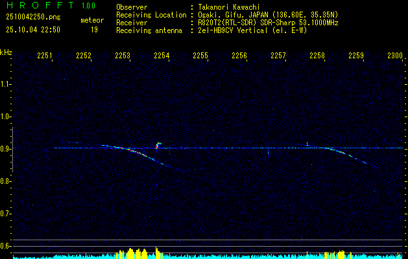Click the 2254 time axis marker
Image resolution: width=408 pixels, height=259 pixels.
[x=162, y=55]
